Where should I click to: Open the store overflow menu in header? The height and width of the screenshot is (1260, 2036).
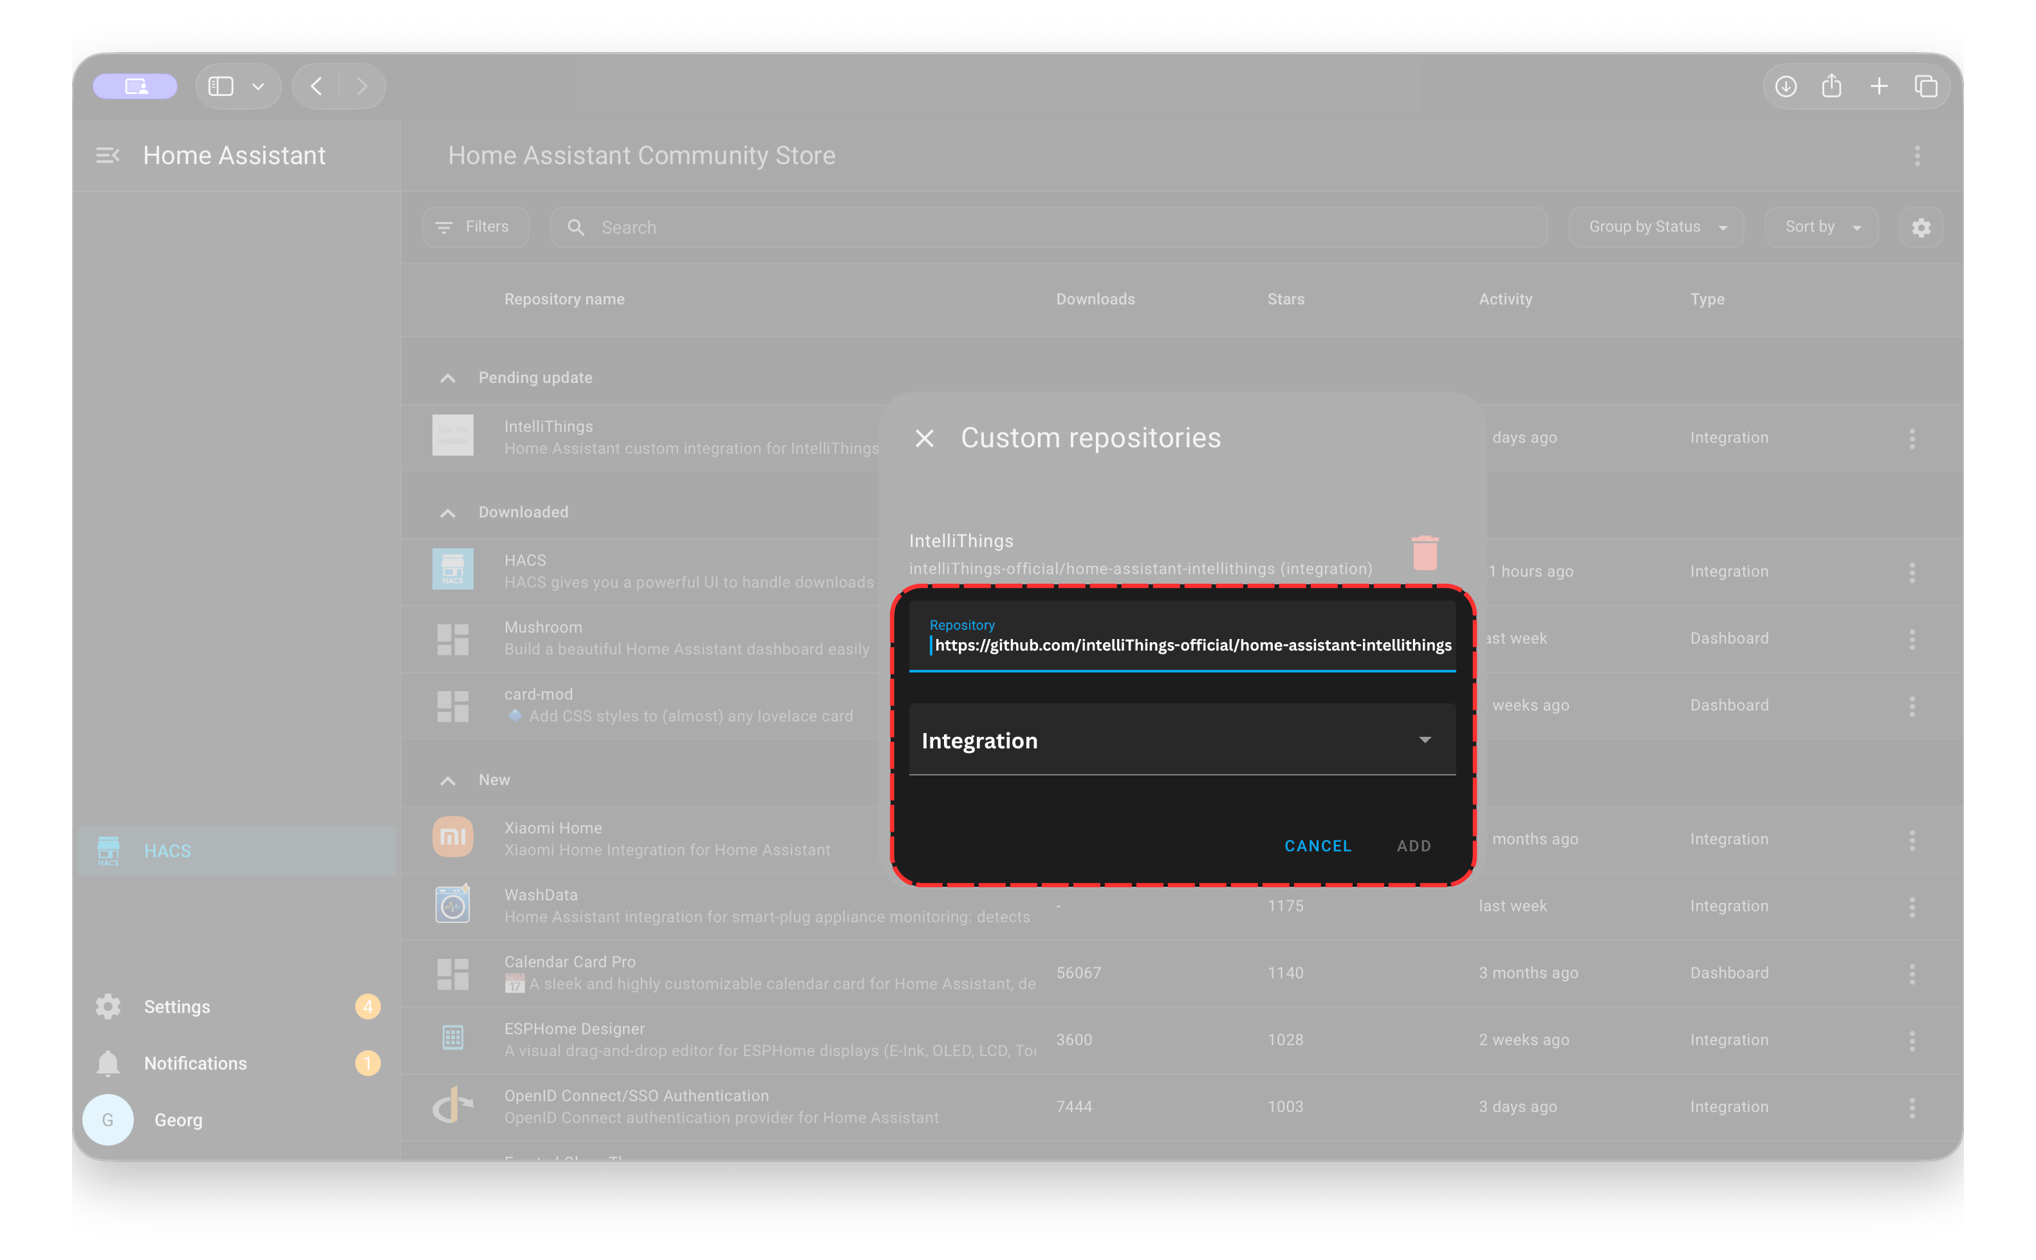1917,156
